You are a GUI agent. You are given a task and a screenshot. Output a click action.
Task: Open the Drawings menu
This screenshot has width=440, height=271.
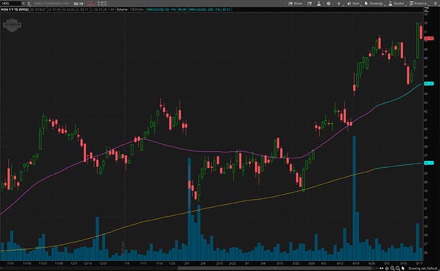click(375, 3)
